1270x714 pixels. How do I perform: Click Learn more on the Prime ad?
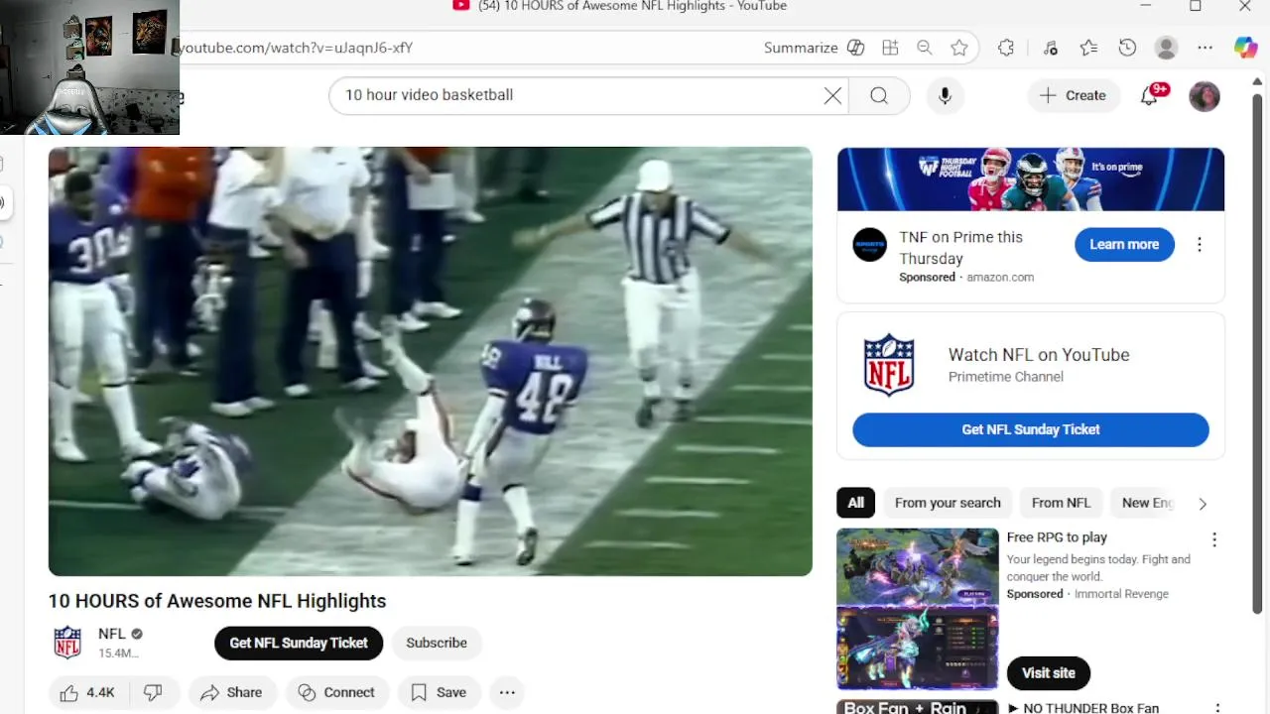tap(1124, 245)
